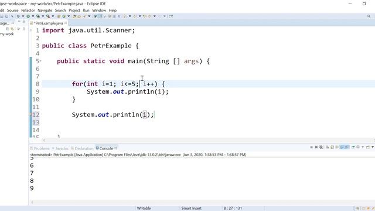375x211 pixels.
Task: Switch to the Javadoc tab
Action: (x=60, y=148)
